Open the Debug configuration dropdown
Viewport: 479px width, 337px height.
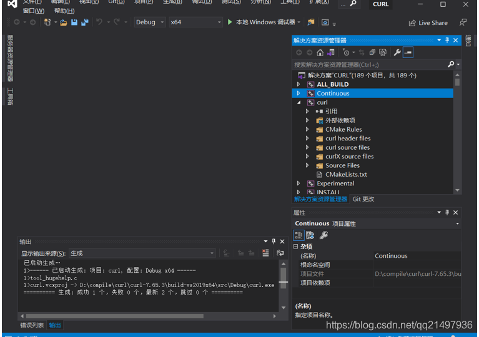pyautogui.click(x=150, y=22)
